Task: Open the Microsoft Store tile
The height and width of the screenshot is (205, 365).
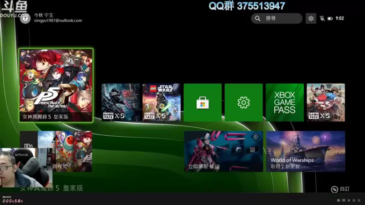Action: [x=203, y=102]
